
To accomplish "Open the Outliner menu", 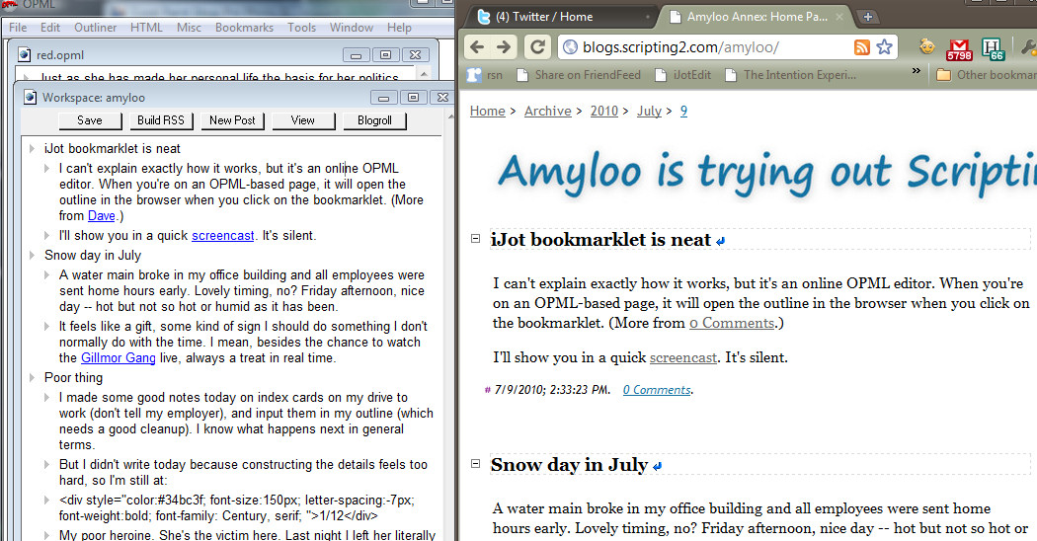I will click(95, 28).
